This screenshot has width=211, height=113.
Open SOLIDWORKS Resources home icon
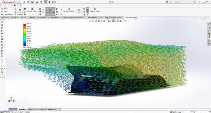tap(209, 24)
